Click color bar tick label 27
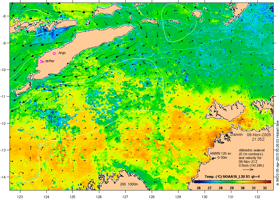 [x=210, y=188]
